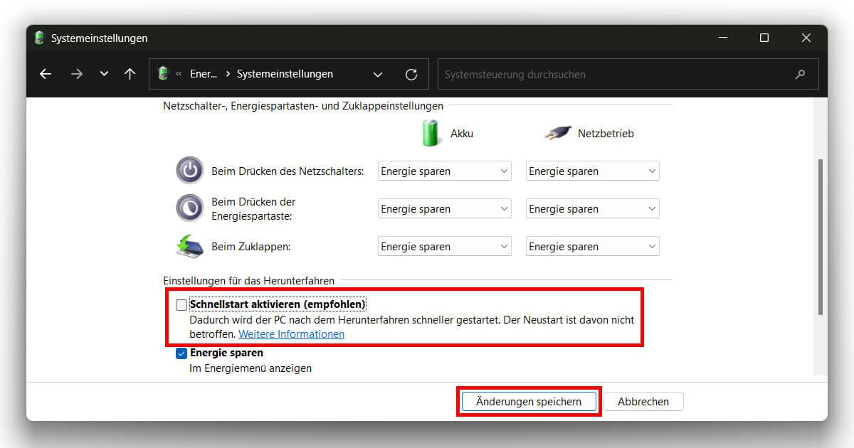The width and height of the screenshot is (854, 448).
Task: Open the Akku dropdown for Netzschalter action
Action: coord(444,171)
